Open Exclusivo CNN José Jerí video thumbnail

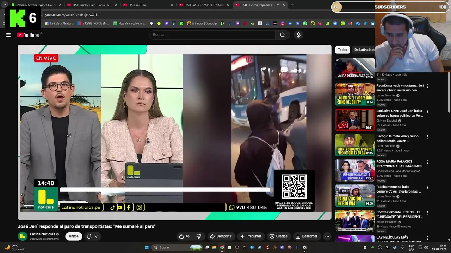pyautogui.click(x=354, y=120)
